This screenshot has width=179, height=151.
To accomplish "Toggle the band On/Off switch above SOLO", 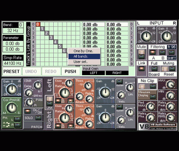I will pyautogui.click(x=28, y=111).
